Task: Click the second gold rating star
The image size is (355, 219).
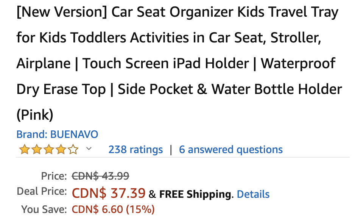Action: pyautogui.click(x=37, y=150)
